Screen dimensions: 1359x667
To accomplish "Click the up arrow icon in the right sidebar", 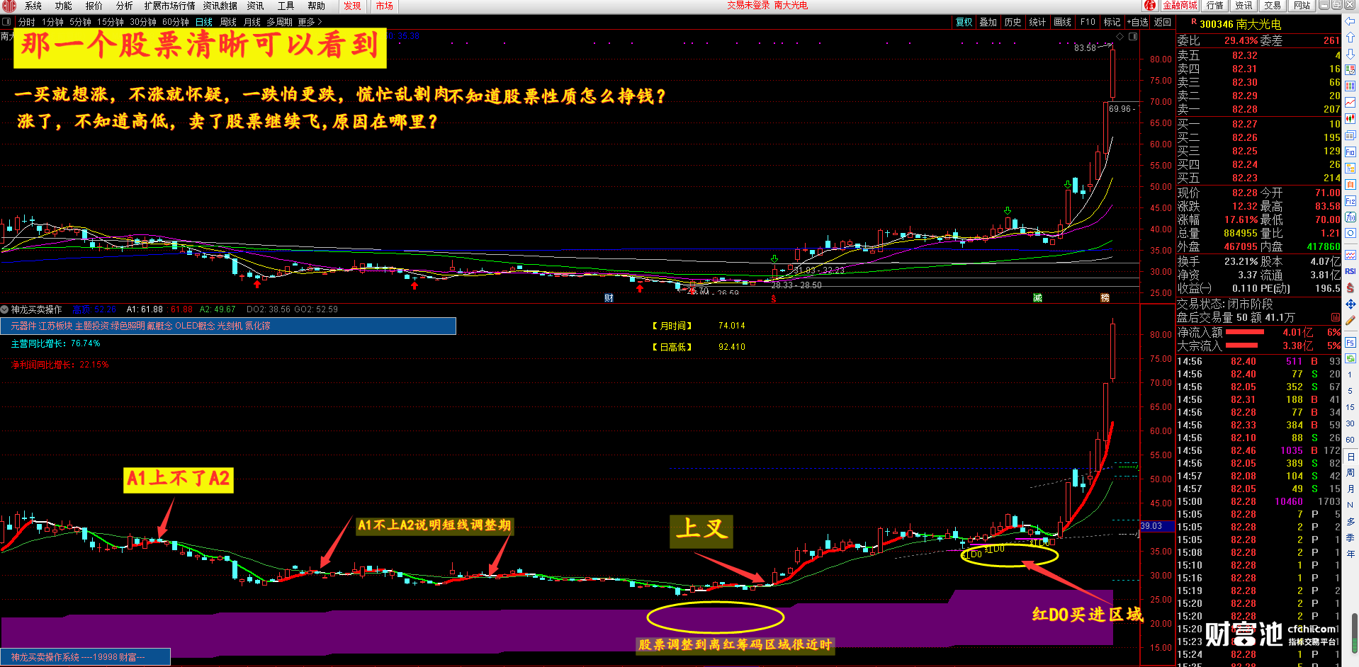I will (x=1350, y=37).
